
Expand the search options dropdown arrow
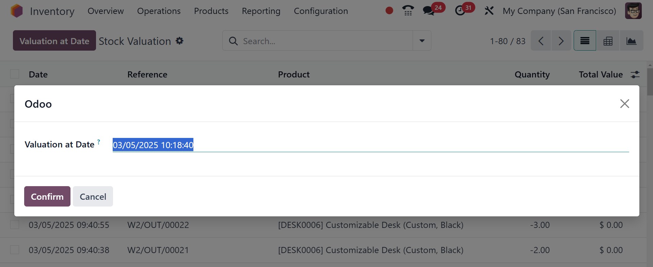pos(422,41)
